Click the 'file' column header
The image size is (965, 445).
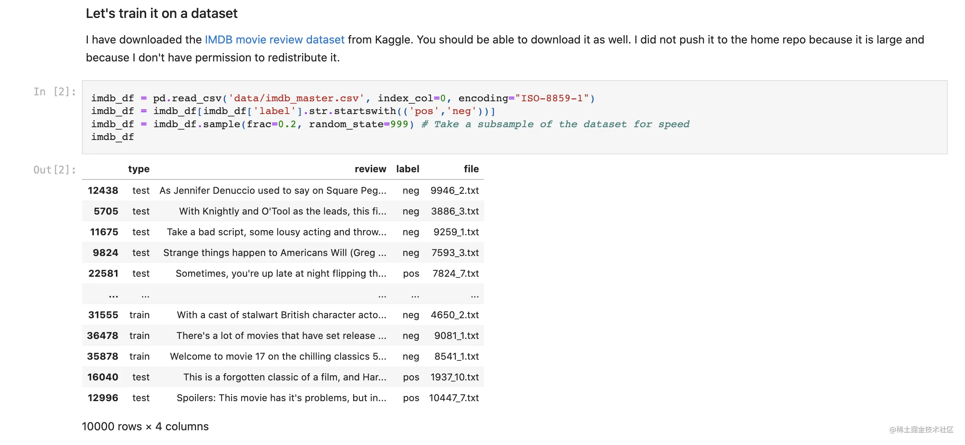tap(471, 169)
